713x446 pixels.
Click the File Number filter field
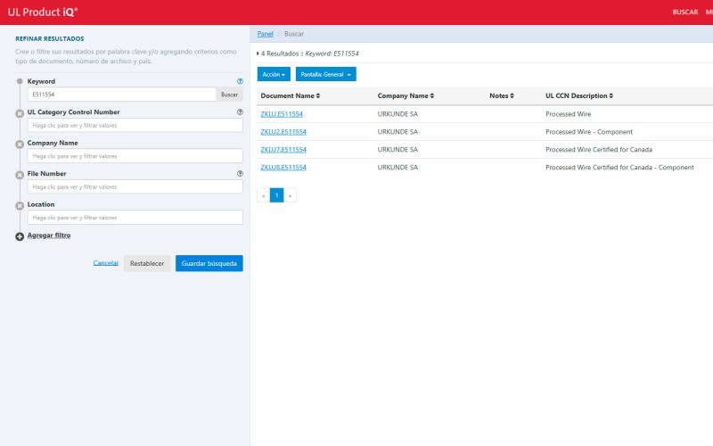[135, 186]
